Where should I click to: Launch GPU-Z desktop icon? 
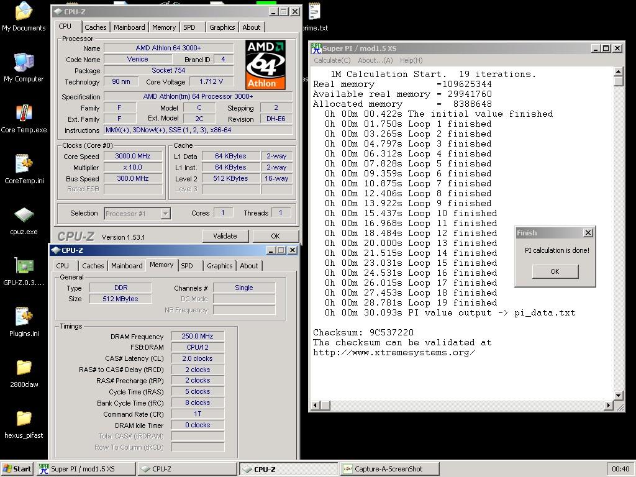24,272
